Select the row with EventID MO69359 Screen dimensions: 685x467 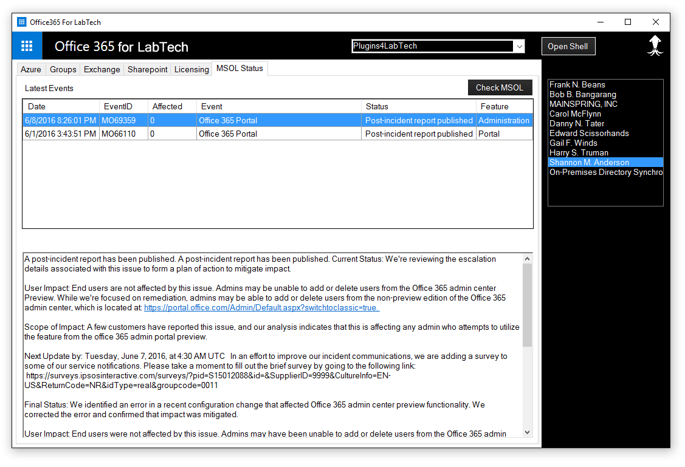[x=278, y=120]
